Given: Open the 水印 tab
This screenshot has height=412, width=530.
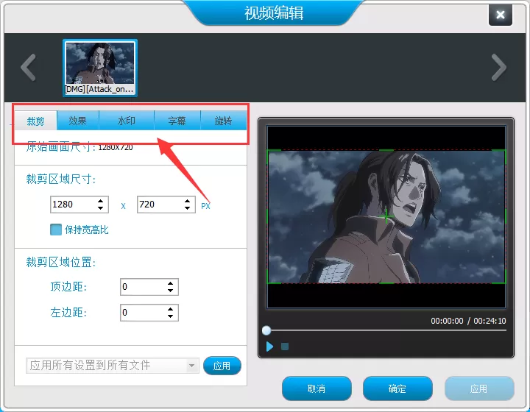Looking at the screenshot, I should (127, 121).
